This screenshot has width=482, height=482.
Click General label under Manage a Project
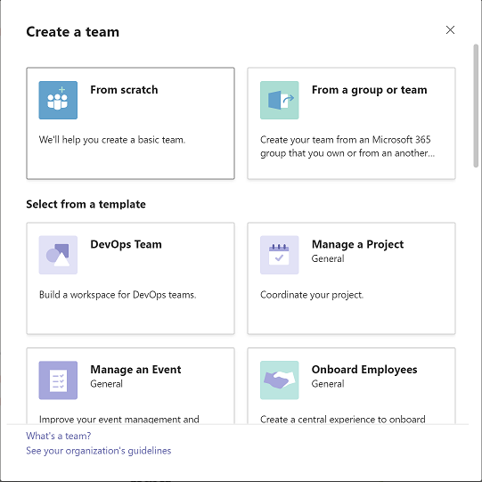[x=328, y=258]
